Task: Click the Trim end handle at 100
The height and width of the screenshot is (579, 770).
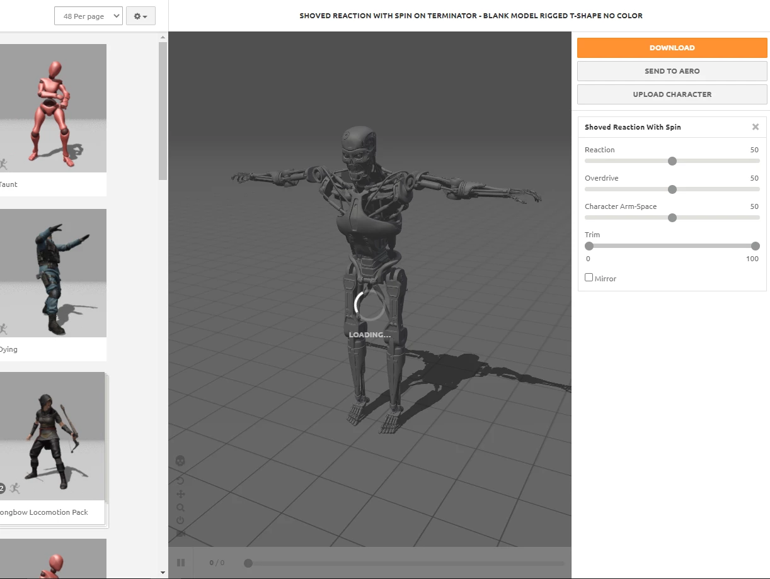Action: [x=756, y=246]
